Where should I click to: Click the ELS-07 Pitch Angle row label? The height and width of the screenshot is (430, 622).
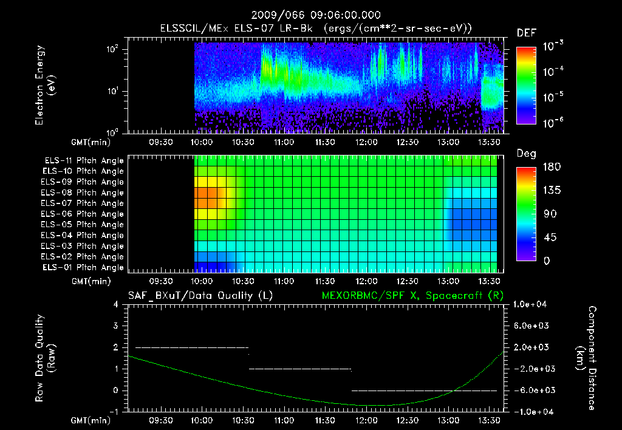(83, 203)
